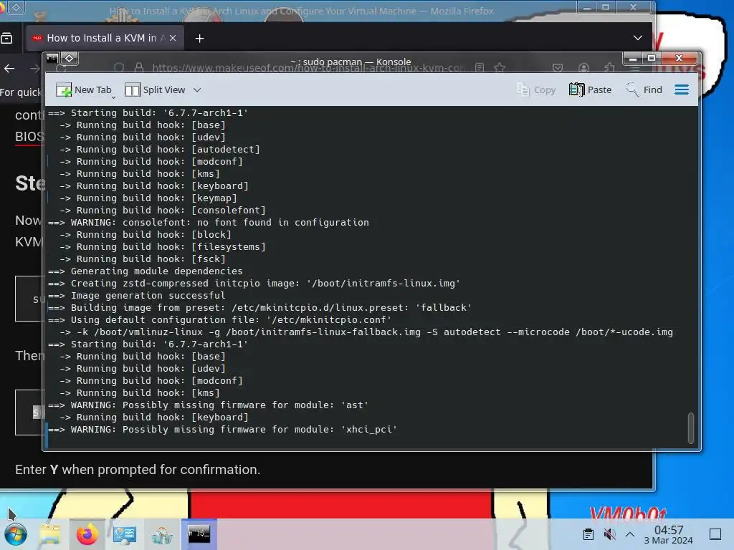Click terminal line with '[filesystems]' hook
The height and width of the screenshot is (550, 734).
coord(163,247)
